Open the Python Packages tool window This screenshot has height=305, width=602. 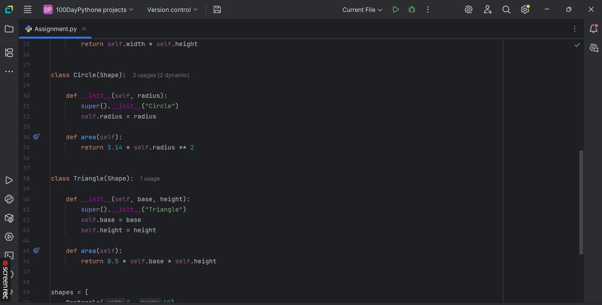pos(9,218)
